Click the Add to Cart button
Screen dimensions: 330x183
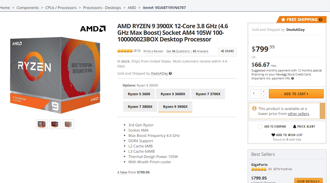pyautogui.click(x=296, y=94)
